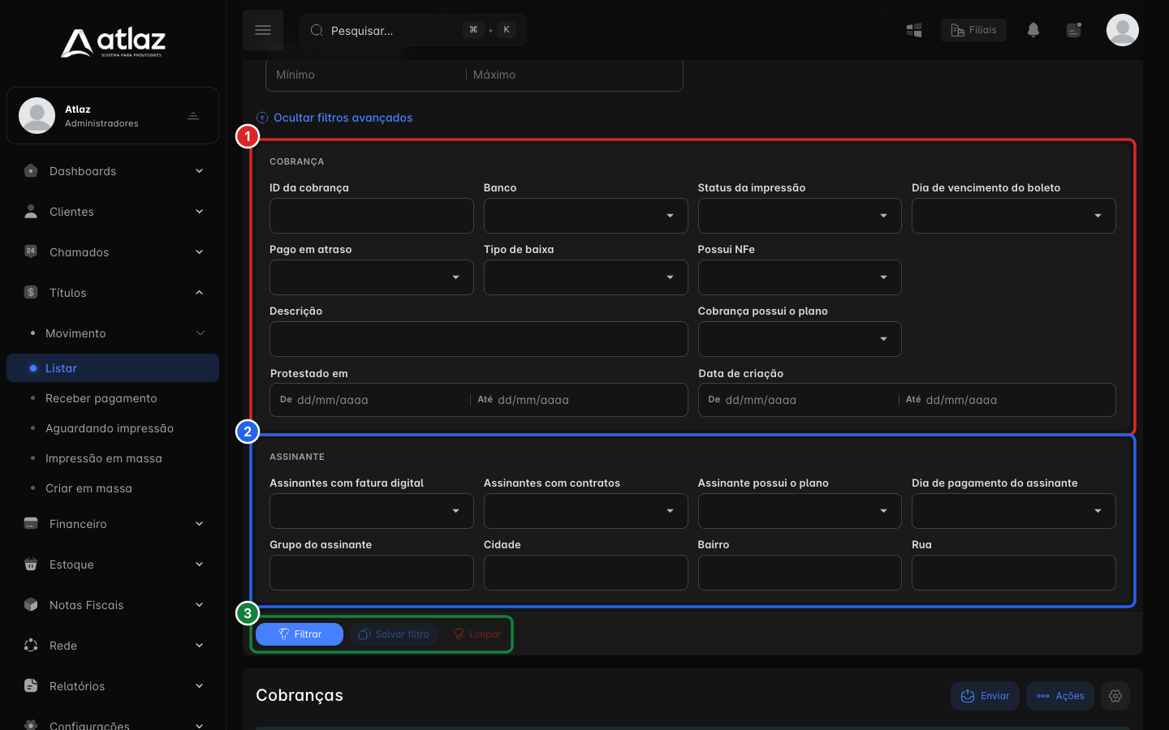Open the user avatar menu in header
This screenshot has height=730, width=1169.
click(1123, 30)
